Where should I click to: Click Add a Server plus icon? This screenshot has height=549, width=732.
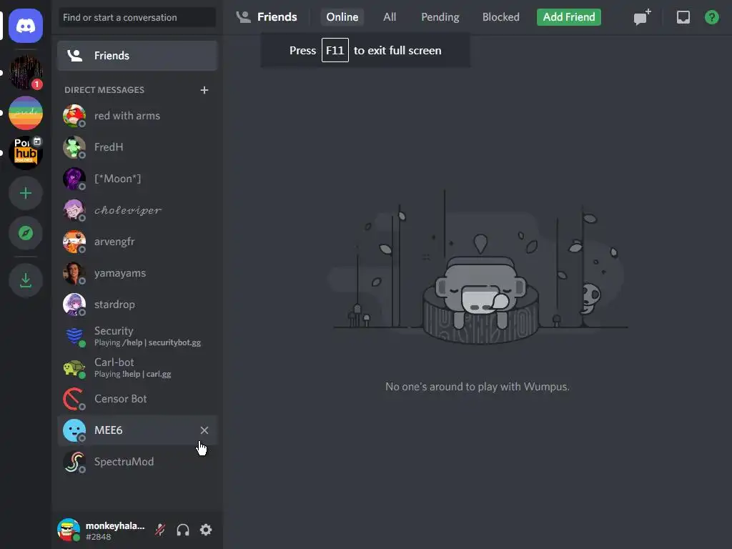click(x=26, y=193)
